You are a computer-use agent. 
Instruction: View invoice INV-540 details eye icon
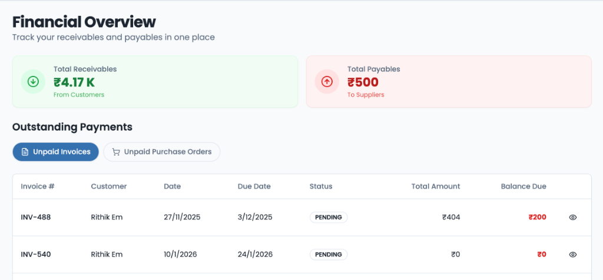[572, 255]
